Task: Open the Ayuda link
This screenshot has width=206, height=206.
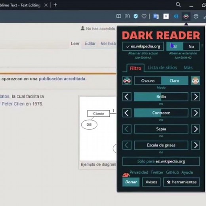Action: [187, 172]
